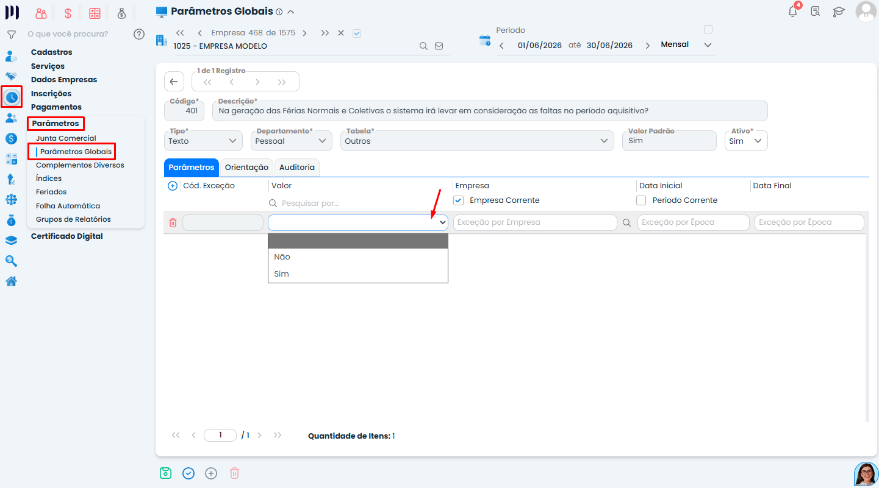
Task: Select the clock module icon in sidebar
Action: coord(12,97)
